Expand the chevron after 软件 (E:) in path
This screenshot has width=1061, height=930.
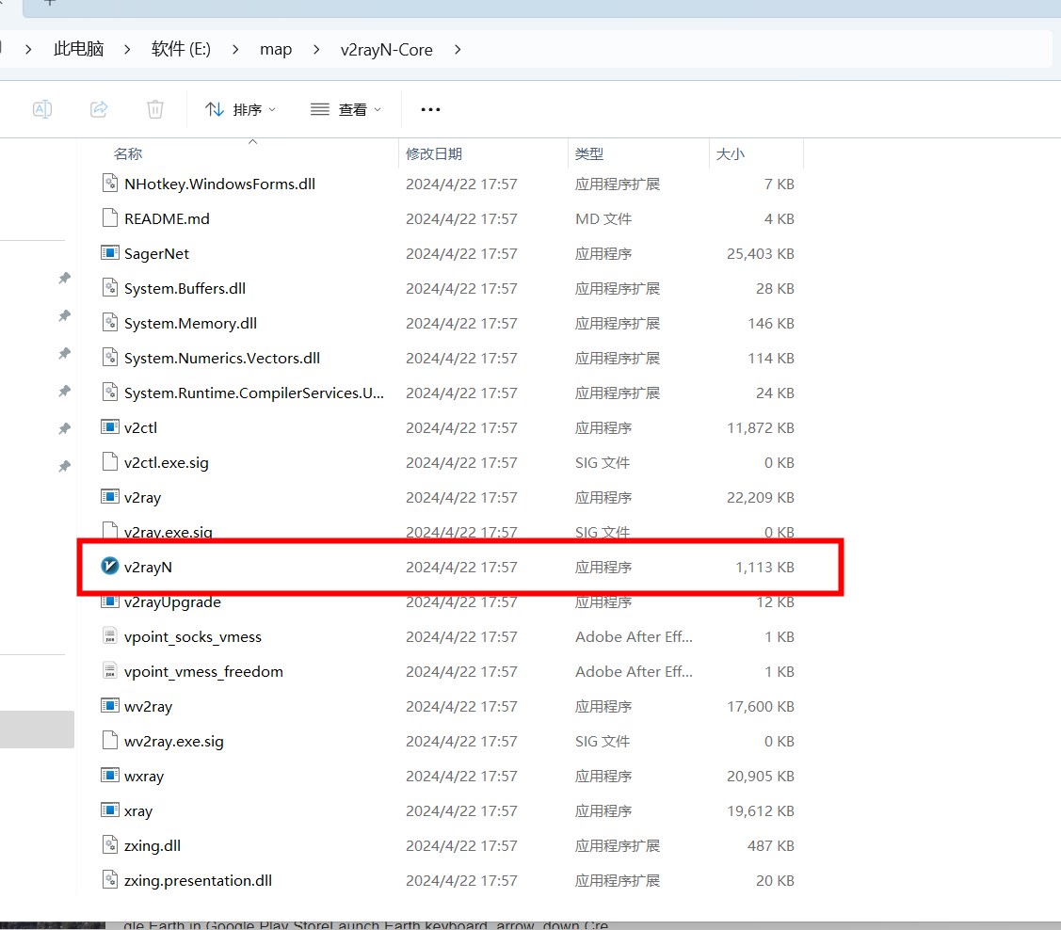pyautogui.click(x=235, y=49)
